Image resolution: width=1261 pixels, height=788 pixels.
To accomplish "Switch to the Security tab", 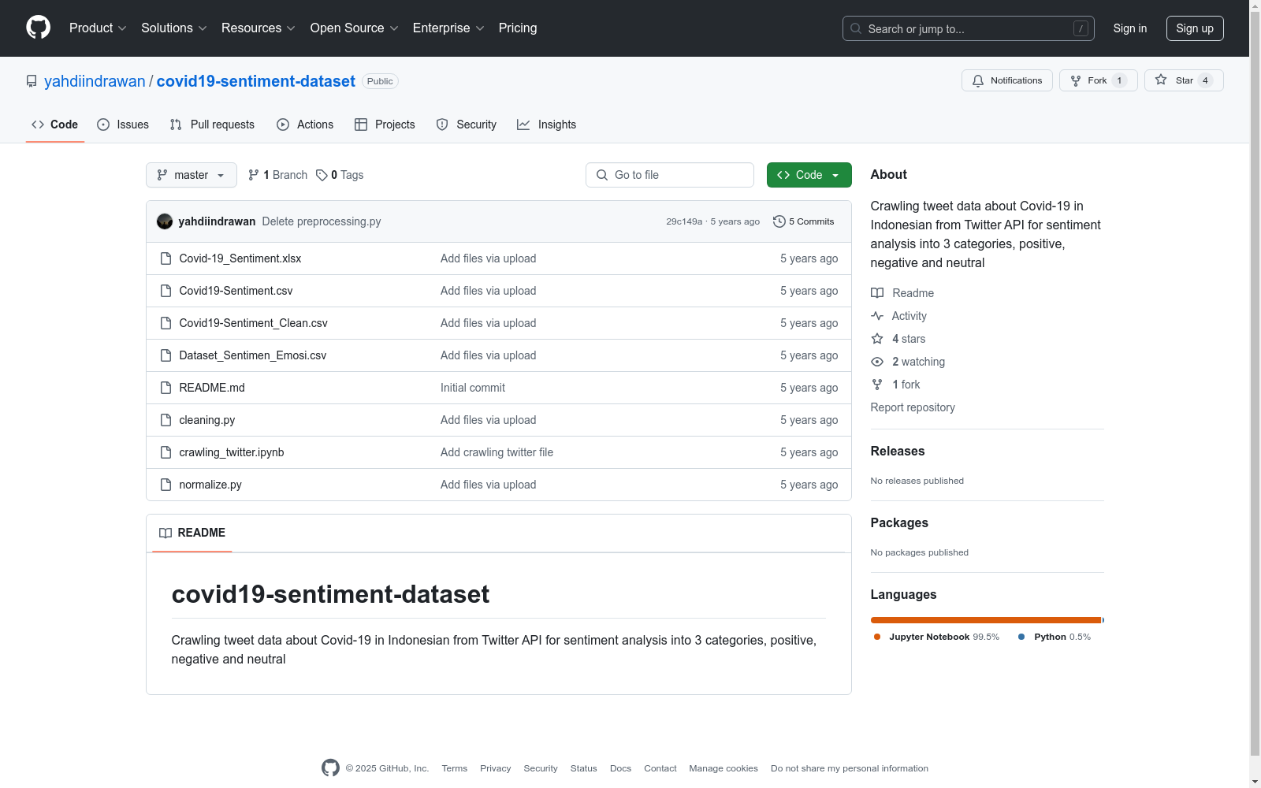I will pos(467,125).
